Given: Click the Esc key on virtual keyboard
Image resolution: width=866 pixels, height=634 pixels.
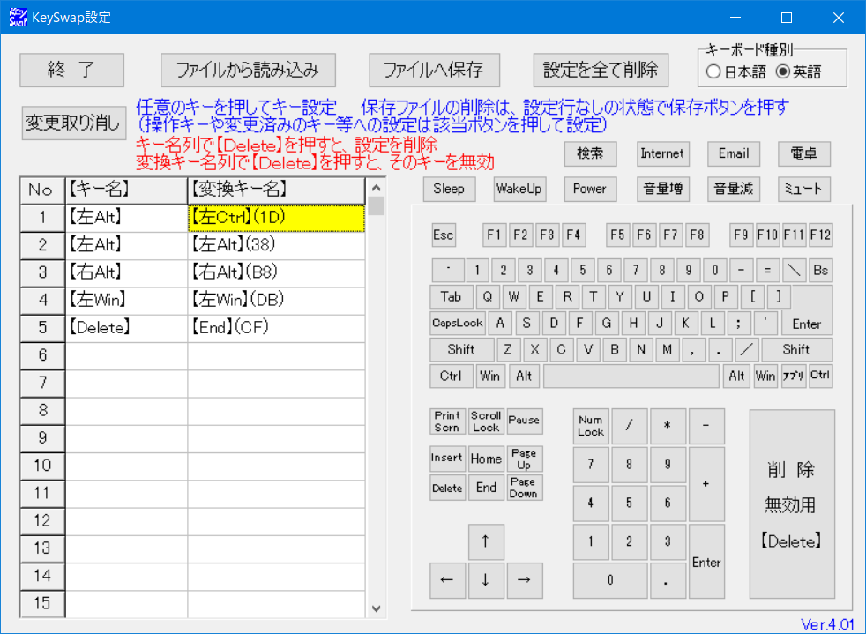Looking at the screenshot, I should pos(443,235).
